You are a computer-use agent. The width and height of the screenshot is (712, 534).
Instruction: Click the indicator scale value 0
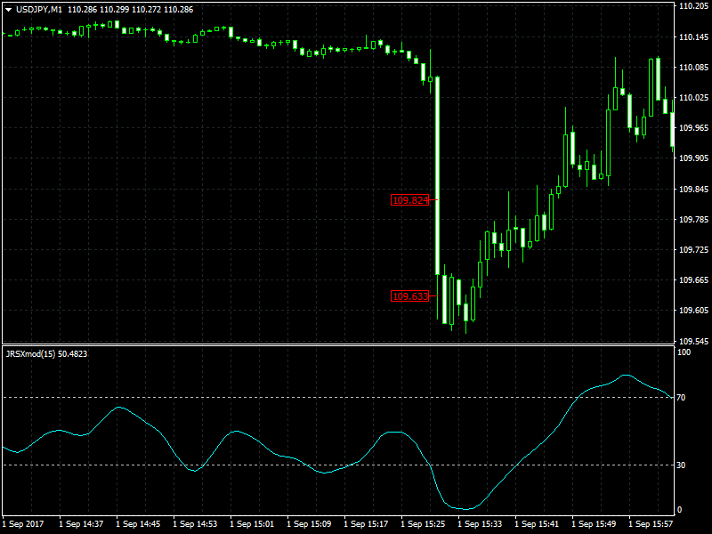[679, 510]
